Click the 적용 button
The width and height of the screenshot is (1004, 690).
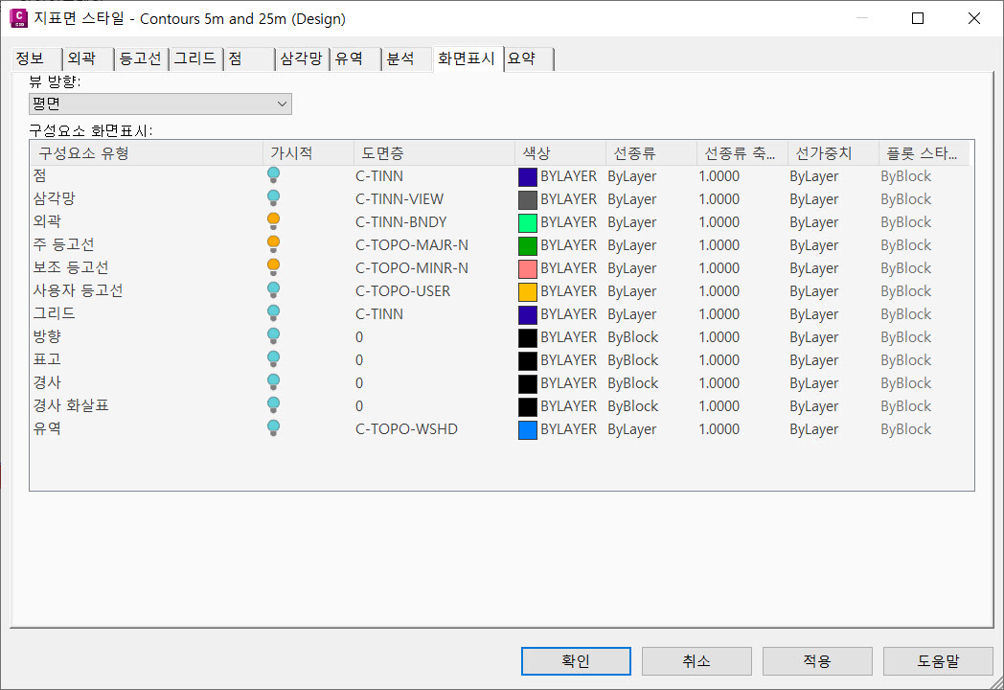coord(816,661)
